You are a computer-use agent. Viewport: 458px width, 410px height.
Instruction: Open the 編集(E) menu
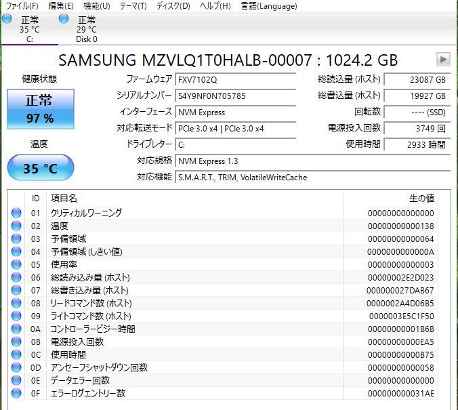tap(61, 6)
